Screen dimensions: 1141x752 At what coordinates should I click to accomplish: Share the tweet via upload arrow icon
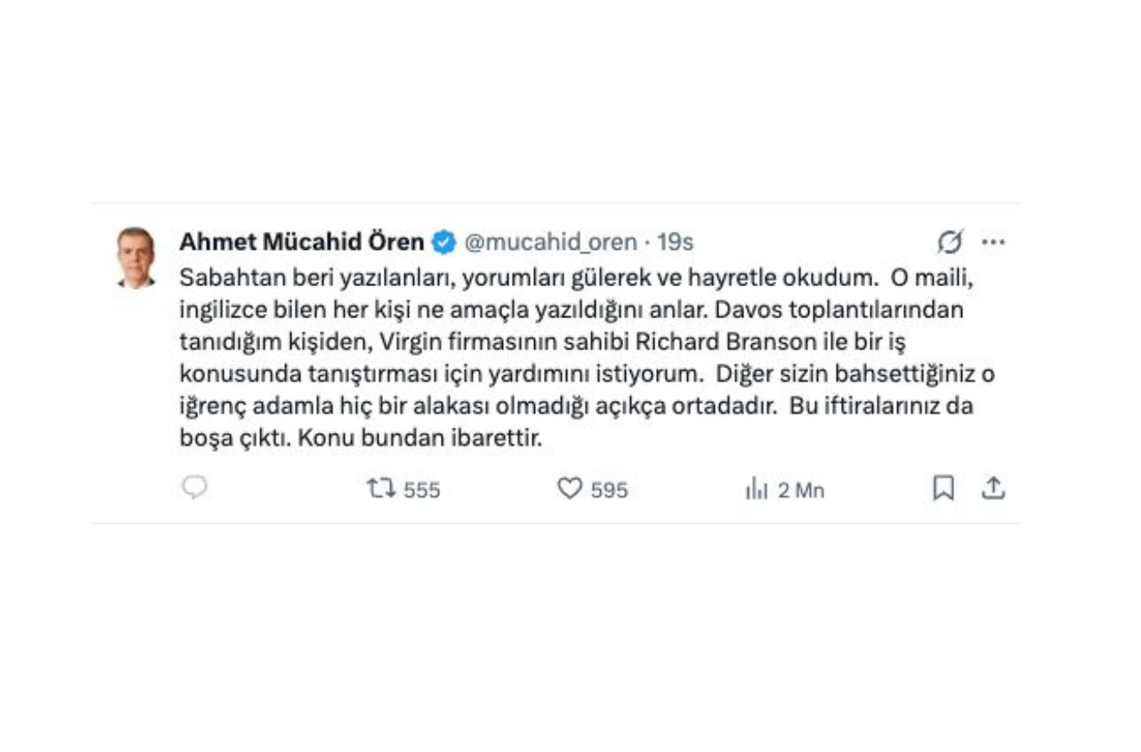pyautogui.click(x=993, y=489)
